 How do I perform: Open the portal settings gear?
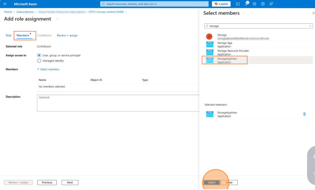(x=254, y=4)
